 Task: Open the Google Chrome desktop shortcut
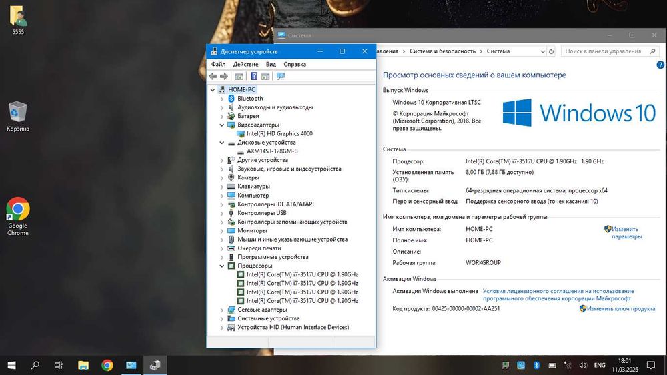click(18, 216)
